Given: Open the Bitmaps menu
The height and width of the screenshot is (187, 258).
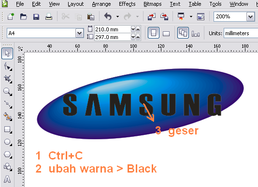Looking at the screenshot, I should point(153,4).
